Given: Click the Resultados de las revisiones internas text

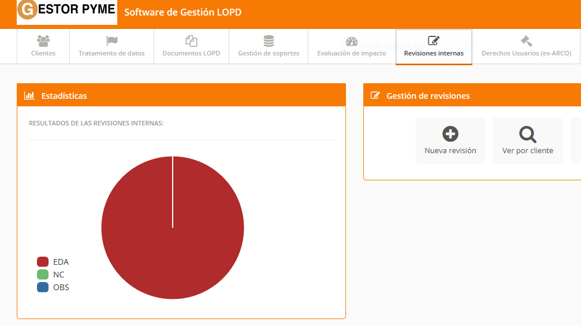Looking at the screenshot, I should [96, 123].
